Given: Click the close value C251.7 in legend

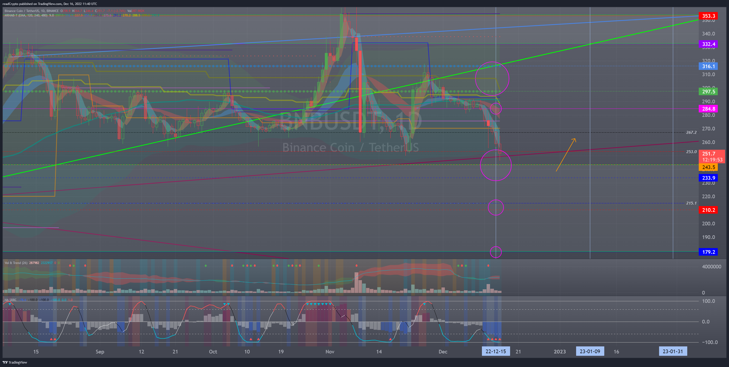Looking at the screenshot, I should pos(100,11).
